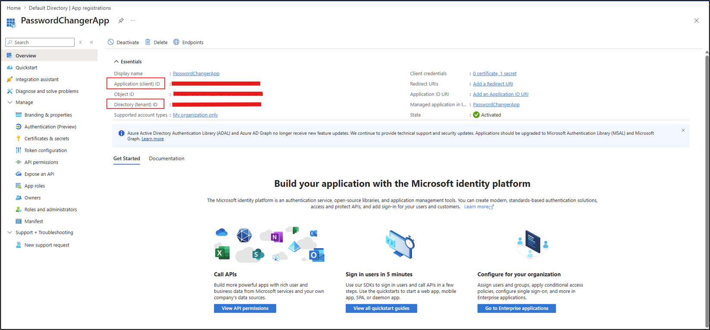Click the Token configuration icon
This screenshot has height=330, width=710.
tap(19, 150)
